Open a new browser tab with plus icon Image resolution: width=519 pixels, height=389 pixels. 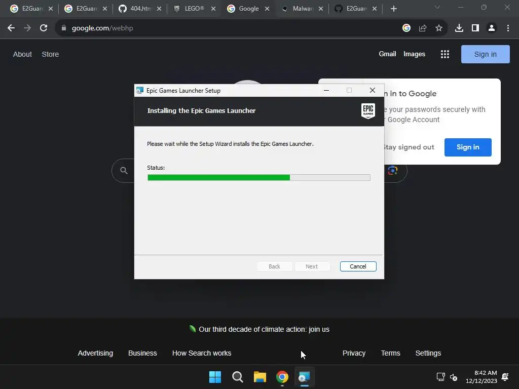tap(393, 9)
